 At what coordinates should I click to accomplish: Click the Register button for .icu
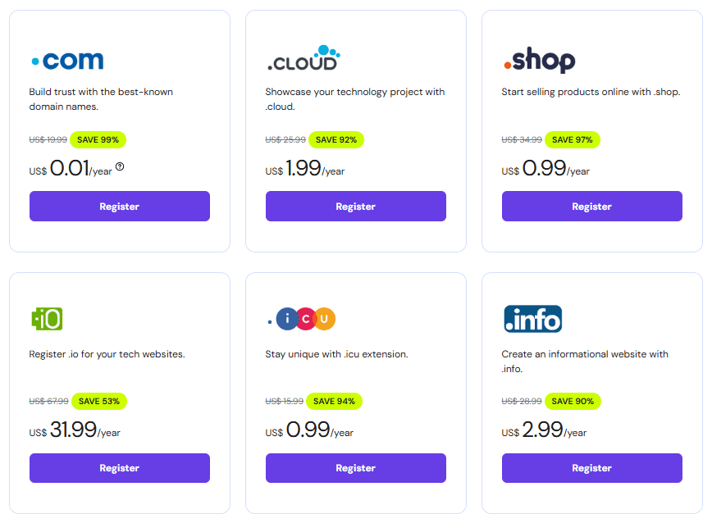(355, 468)
